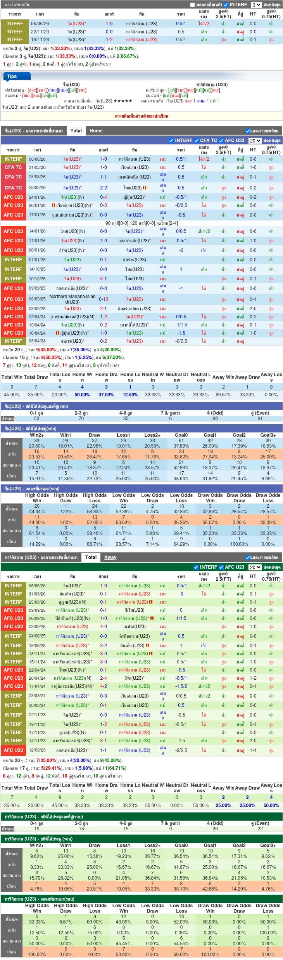Open the head-to-head match count dropdown showing 3
This screenshot has height=960, width=283.
coord(256,5)
